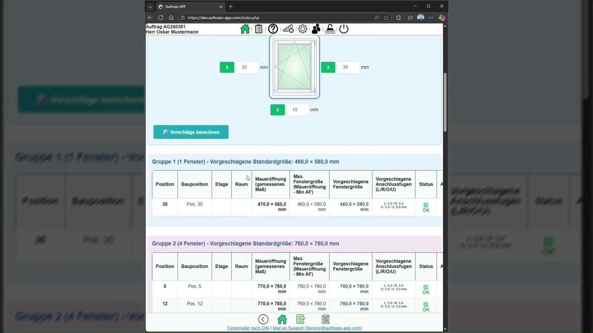593x333 pixels.
Task: Click the padlock password icon
Action: 330,29
